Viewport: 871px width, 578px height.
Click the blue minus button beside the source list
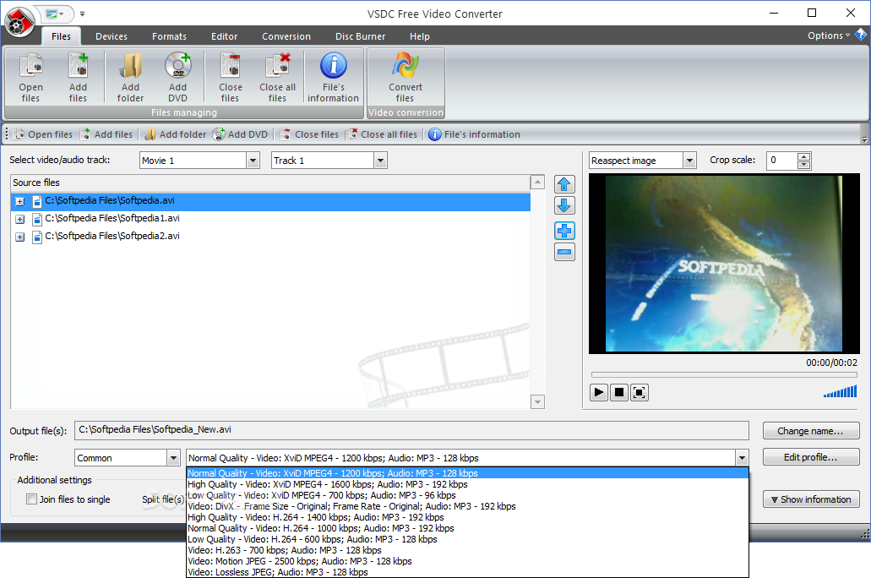(564, 253)
